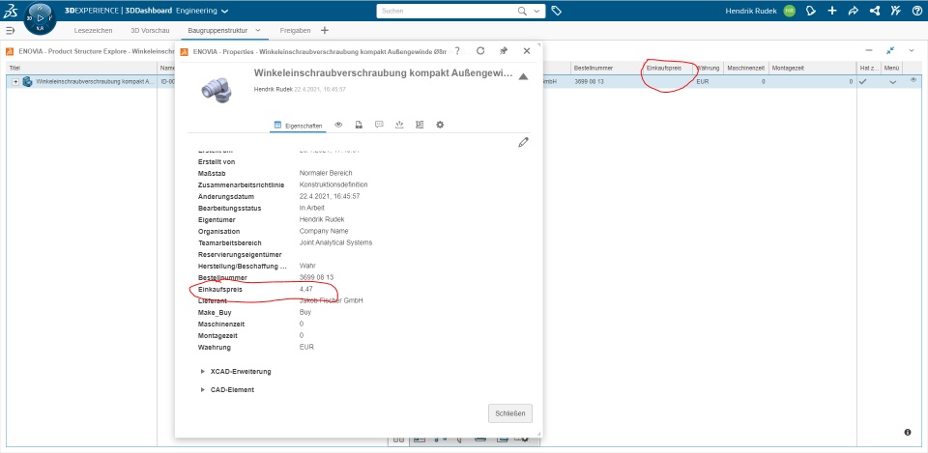Viewport: 928px width, 453px height.
Task: Click the restore-size arrows icon of widget
Action: click(x=890, y=51)
